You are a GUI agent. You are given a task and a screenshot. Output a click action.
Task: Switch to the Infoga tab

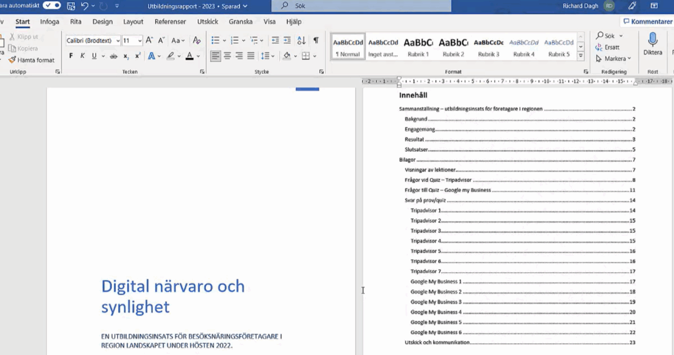(49, 22)
